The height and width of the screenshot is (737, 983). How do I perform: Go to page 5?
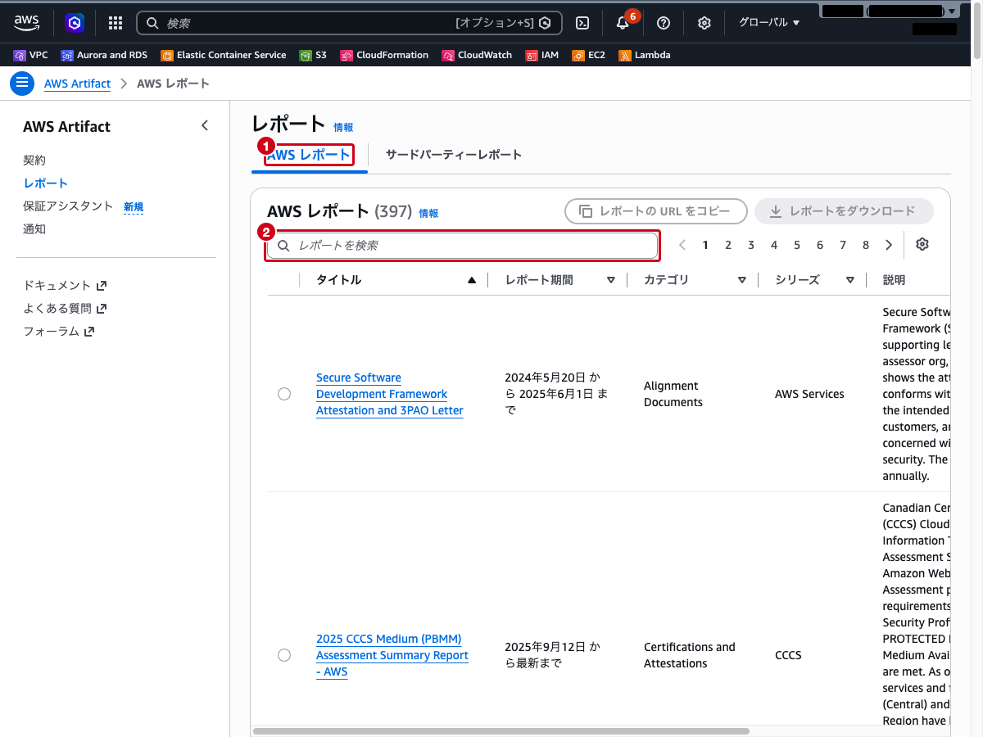pos(797,245)
